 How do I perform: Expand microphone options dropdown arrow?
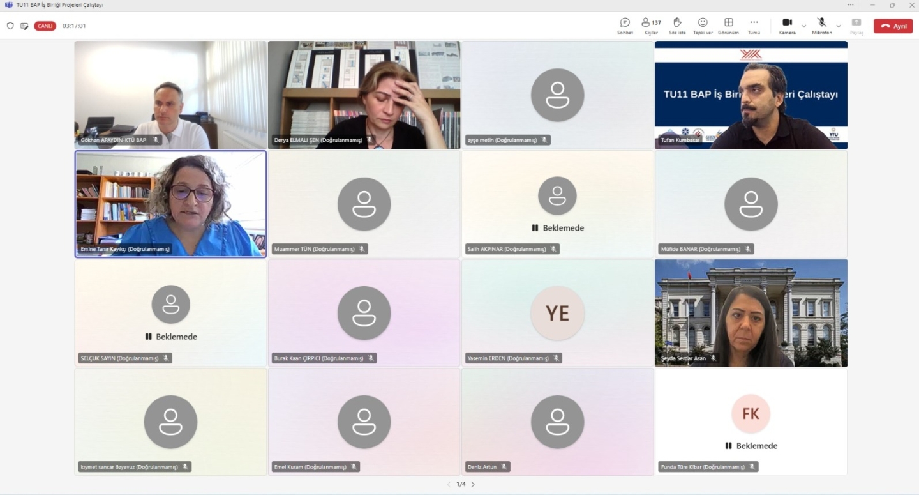tap(838, 26)
